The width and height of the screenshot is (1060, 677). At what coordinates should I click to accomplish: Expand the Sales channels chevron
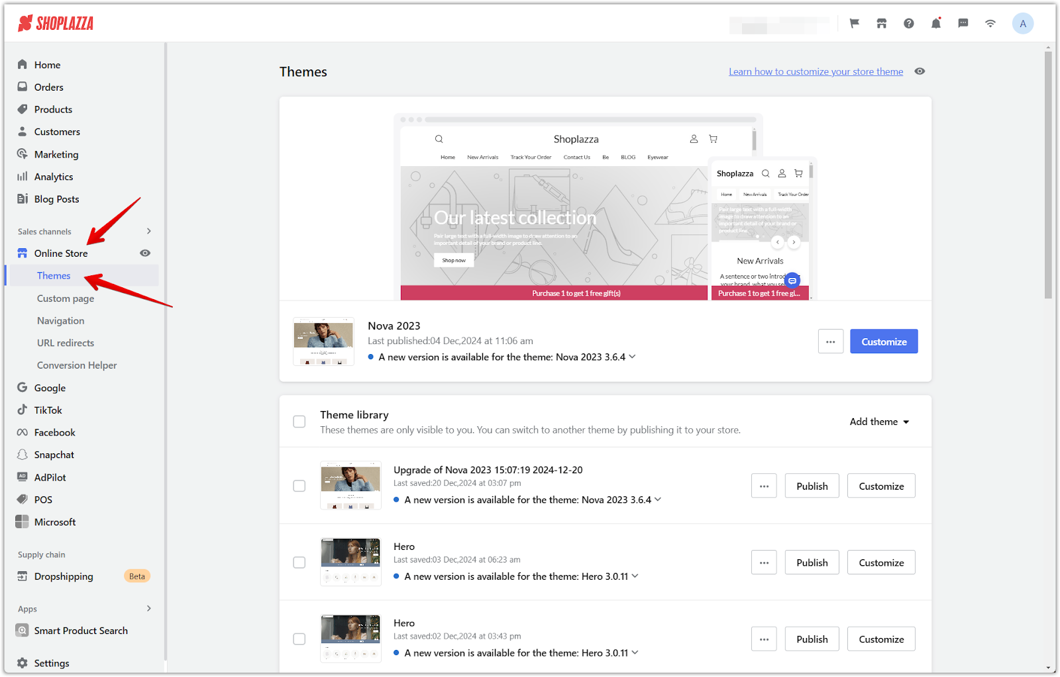[x=148, y=231]
